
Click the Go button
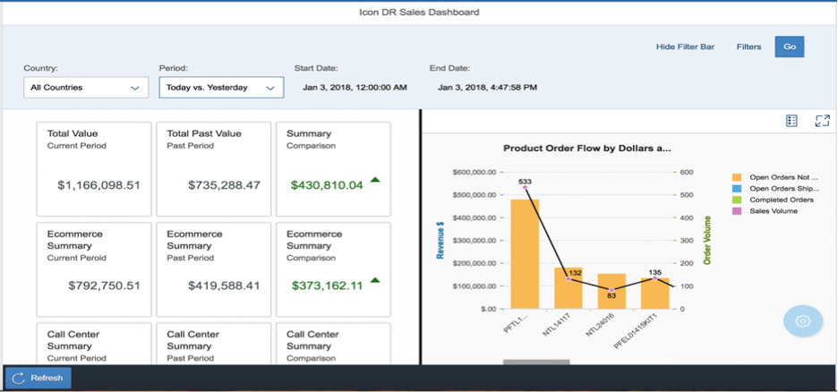790,47
